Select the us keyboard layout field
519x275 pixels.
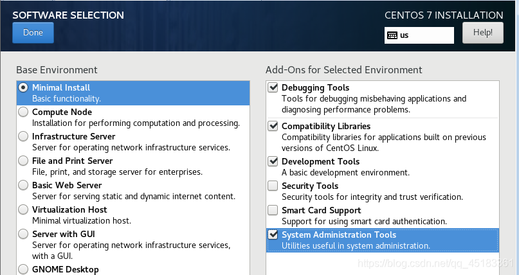tap(424, 35)
